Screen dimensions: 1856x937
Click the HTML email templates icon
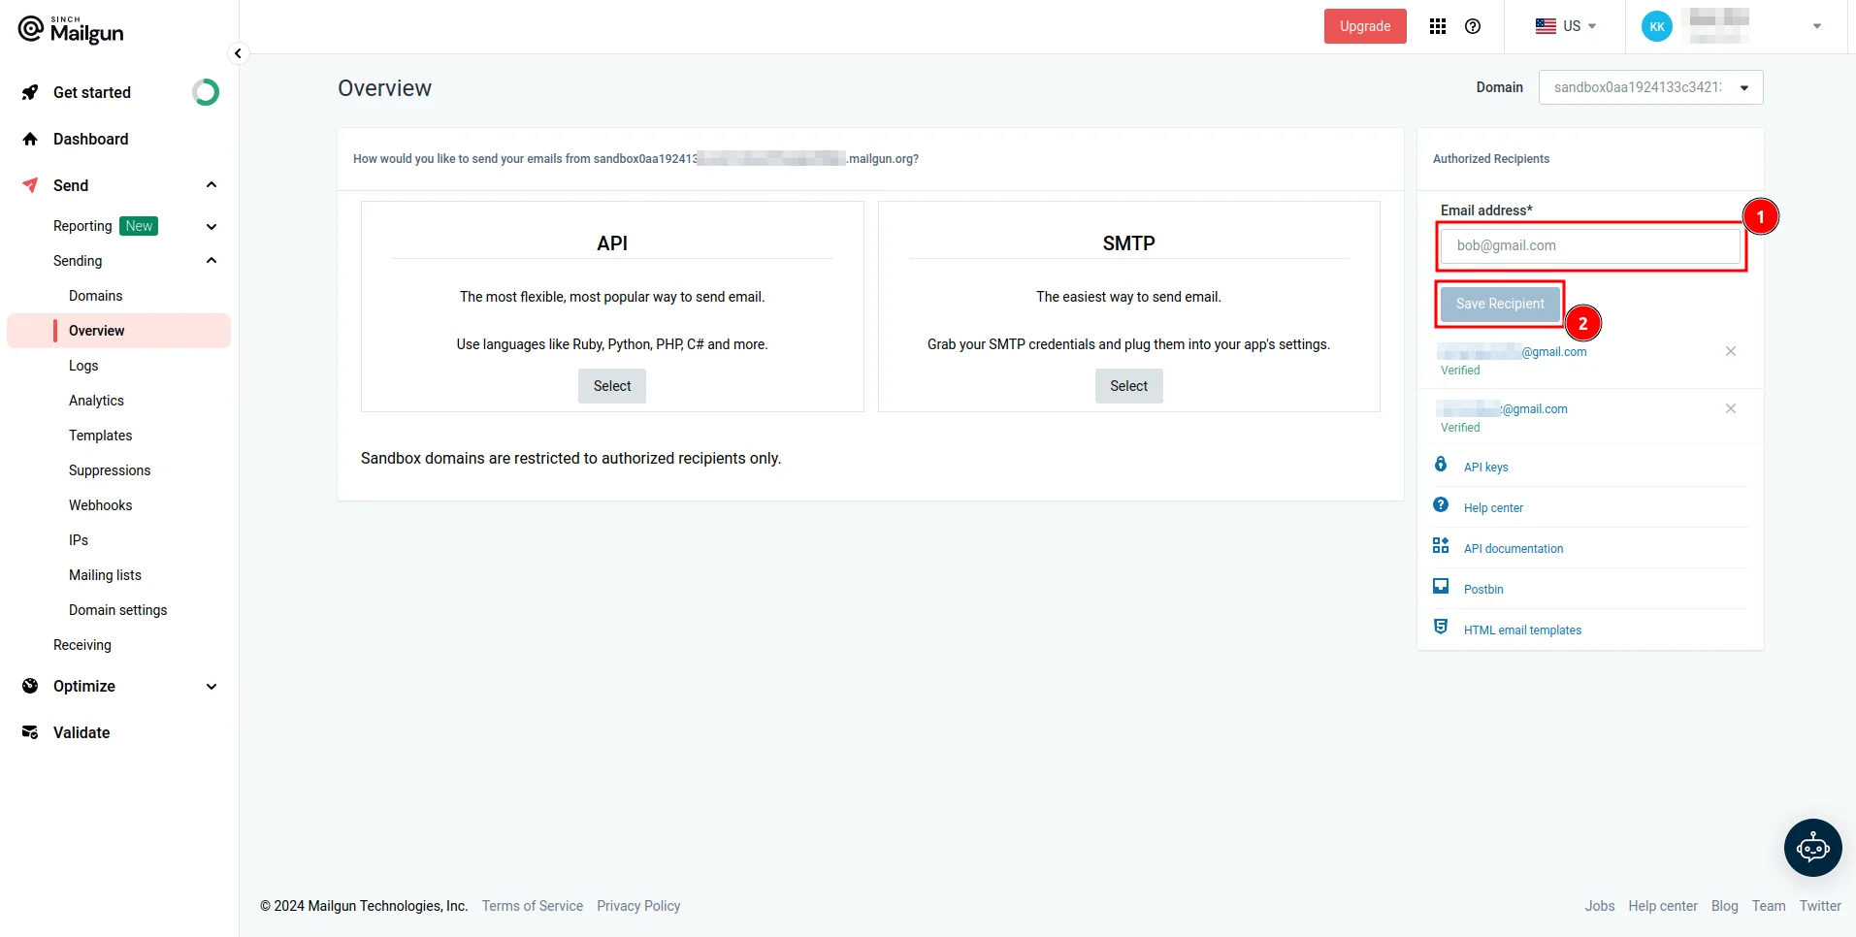coord(1441,628)
